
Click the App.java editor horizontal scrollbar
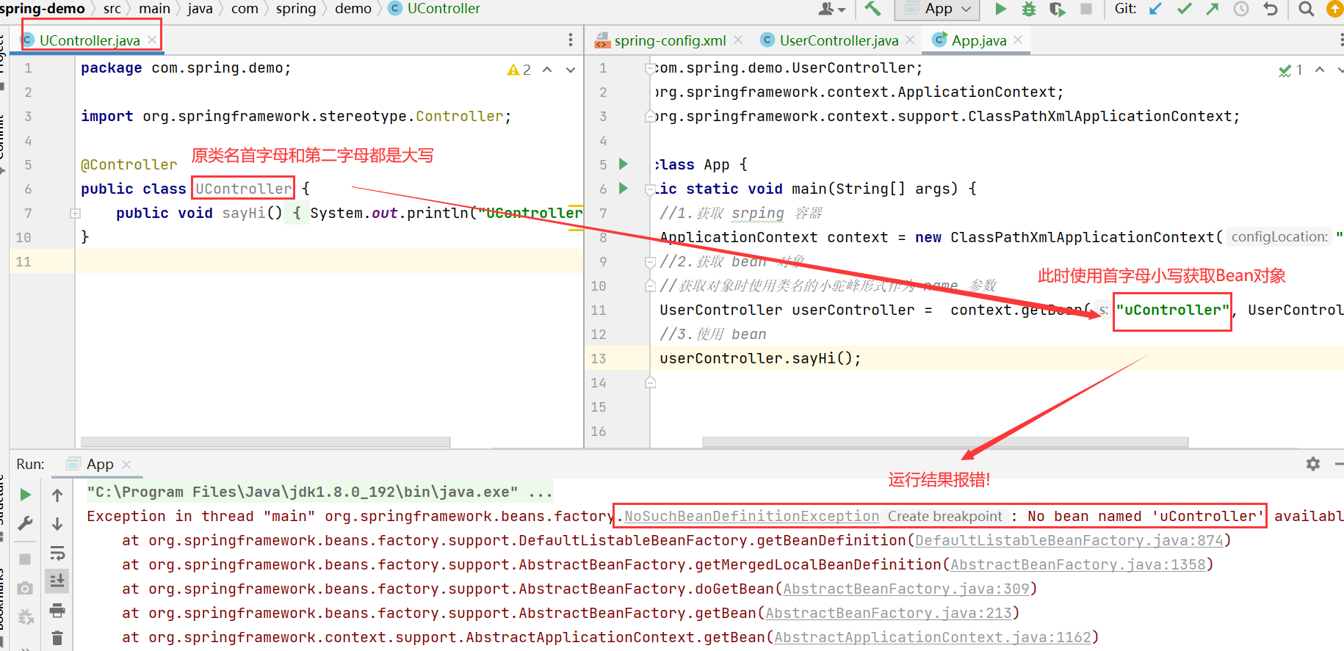point(945,442)
